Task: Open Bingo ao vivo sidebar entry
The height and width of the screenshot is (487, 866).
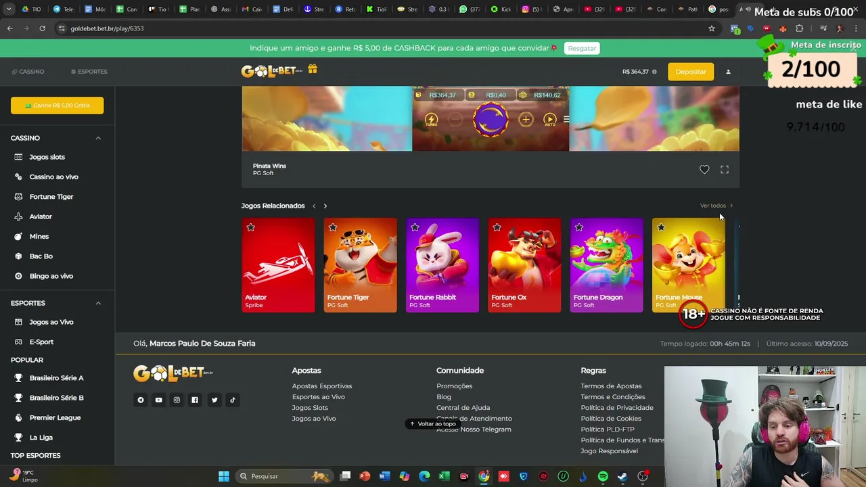Action: [x=51, y=276]
